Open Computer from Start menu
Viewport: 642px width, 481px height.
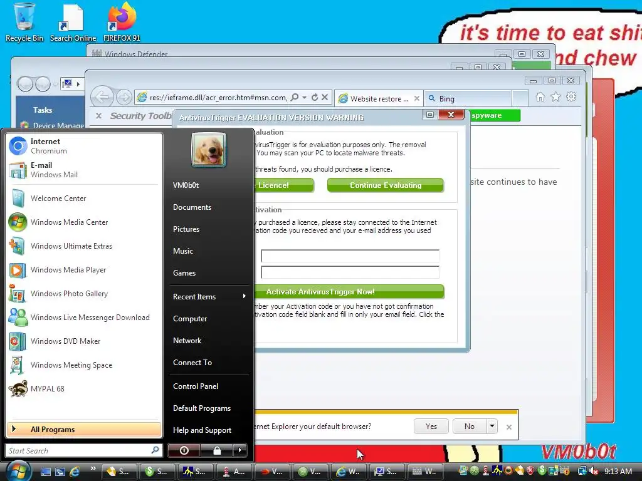[190, 319]
